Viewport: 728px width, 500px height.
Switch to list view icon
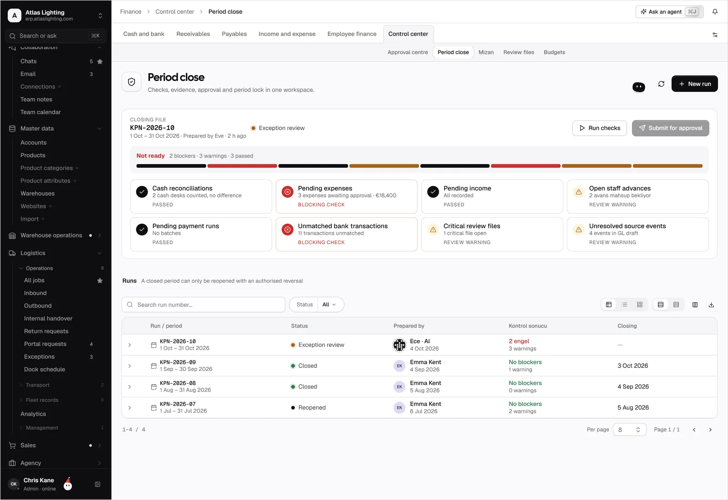(624, 305)
